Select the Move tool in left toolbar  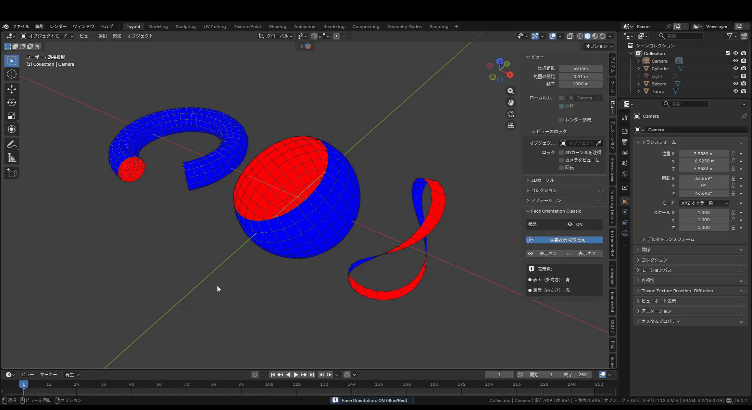coord(12,89)
